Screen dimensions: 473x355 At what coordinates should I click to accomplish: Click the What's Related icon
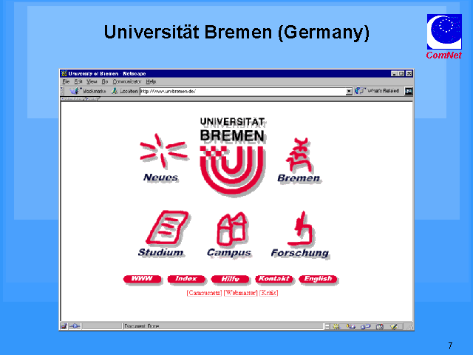pyautogui.click(x=359, y=90)
